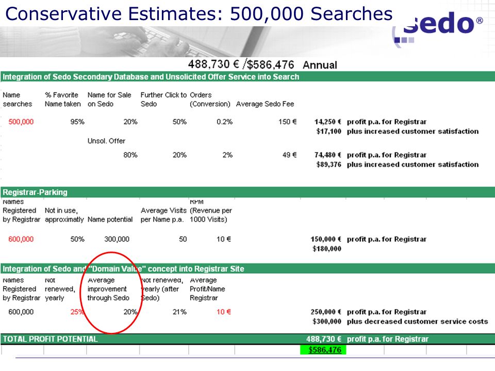Select the '0.2%' conversion cell
Screen dimensions: 495x371
[224, 122]
